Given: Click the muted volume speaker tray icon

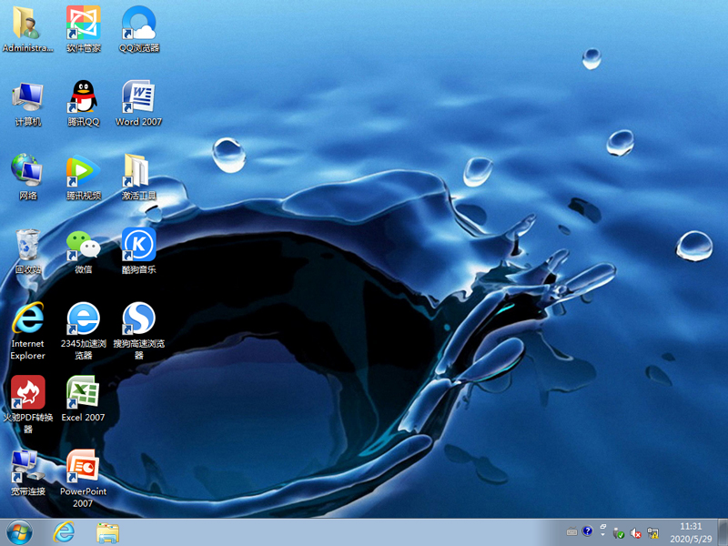Looking at the screenshot, I should point(636,533).
